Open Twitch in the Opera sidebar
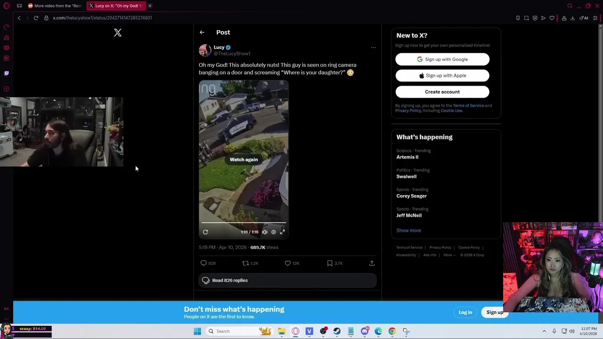The image size is (603, 339). (7, 73)
